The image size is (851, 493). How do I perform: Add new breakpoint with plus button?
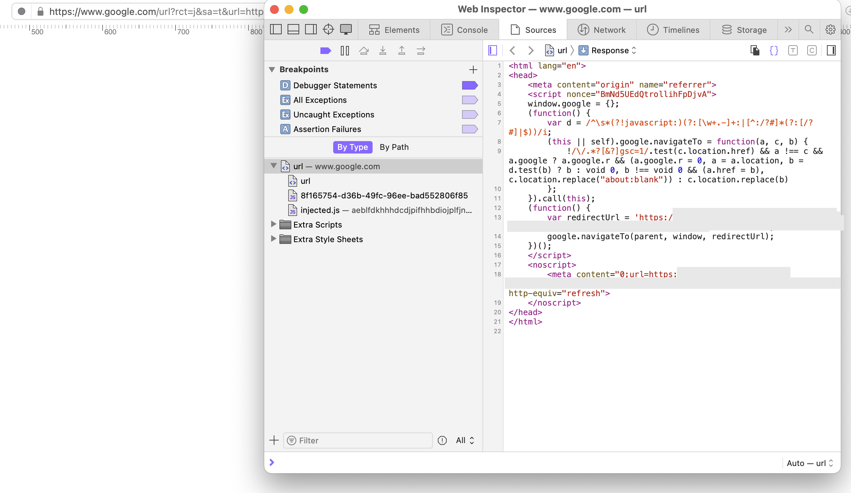(x=473, y=69)
